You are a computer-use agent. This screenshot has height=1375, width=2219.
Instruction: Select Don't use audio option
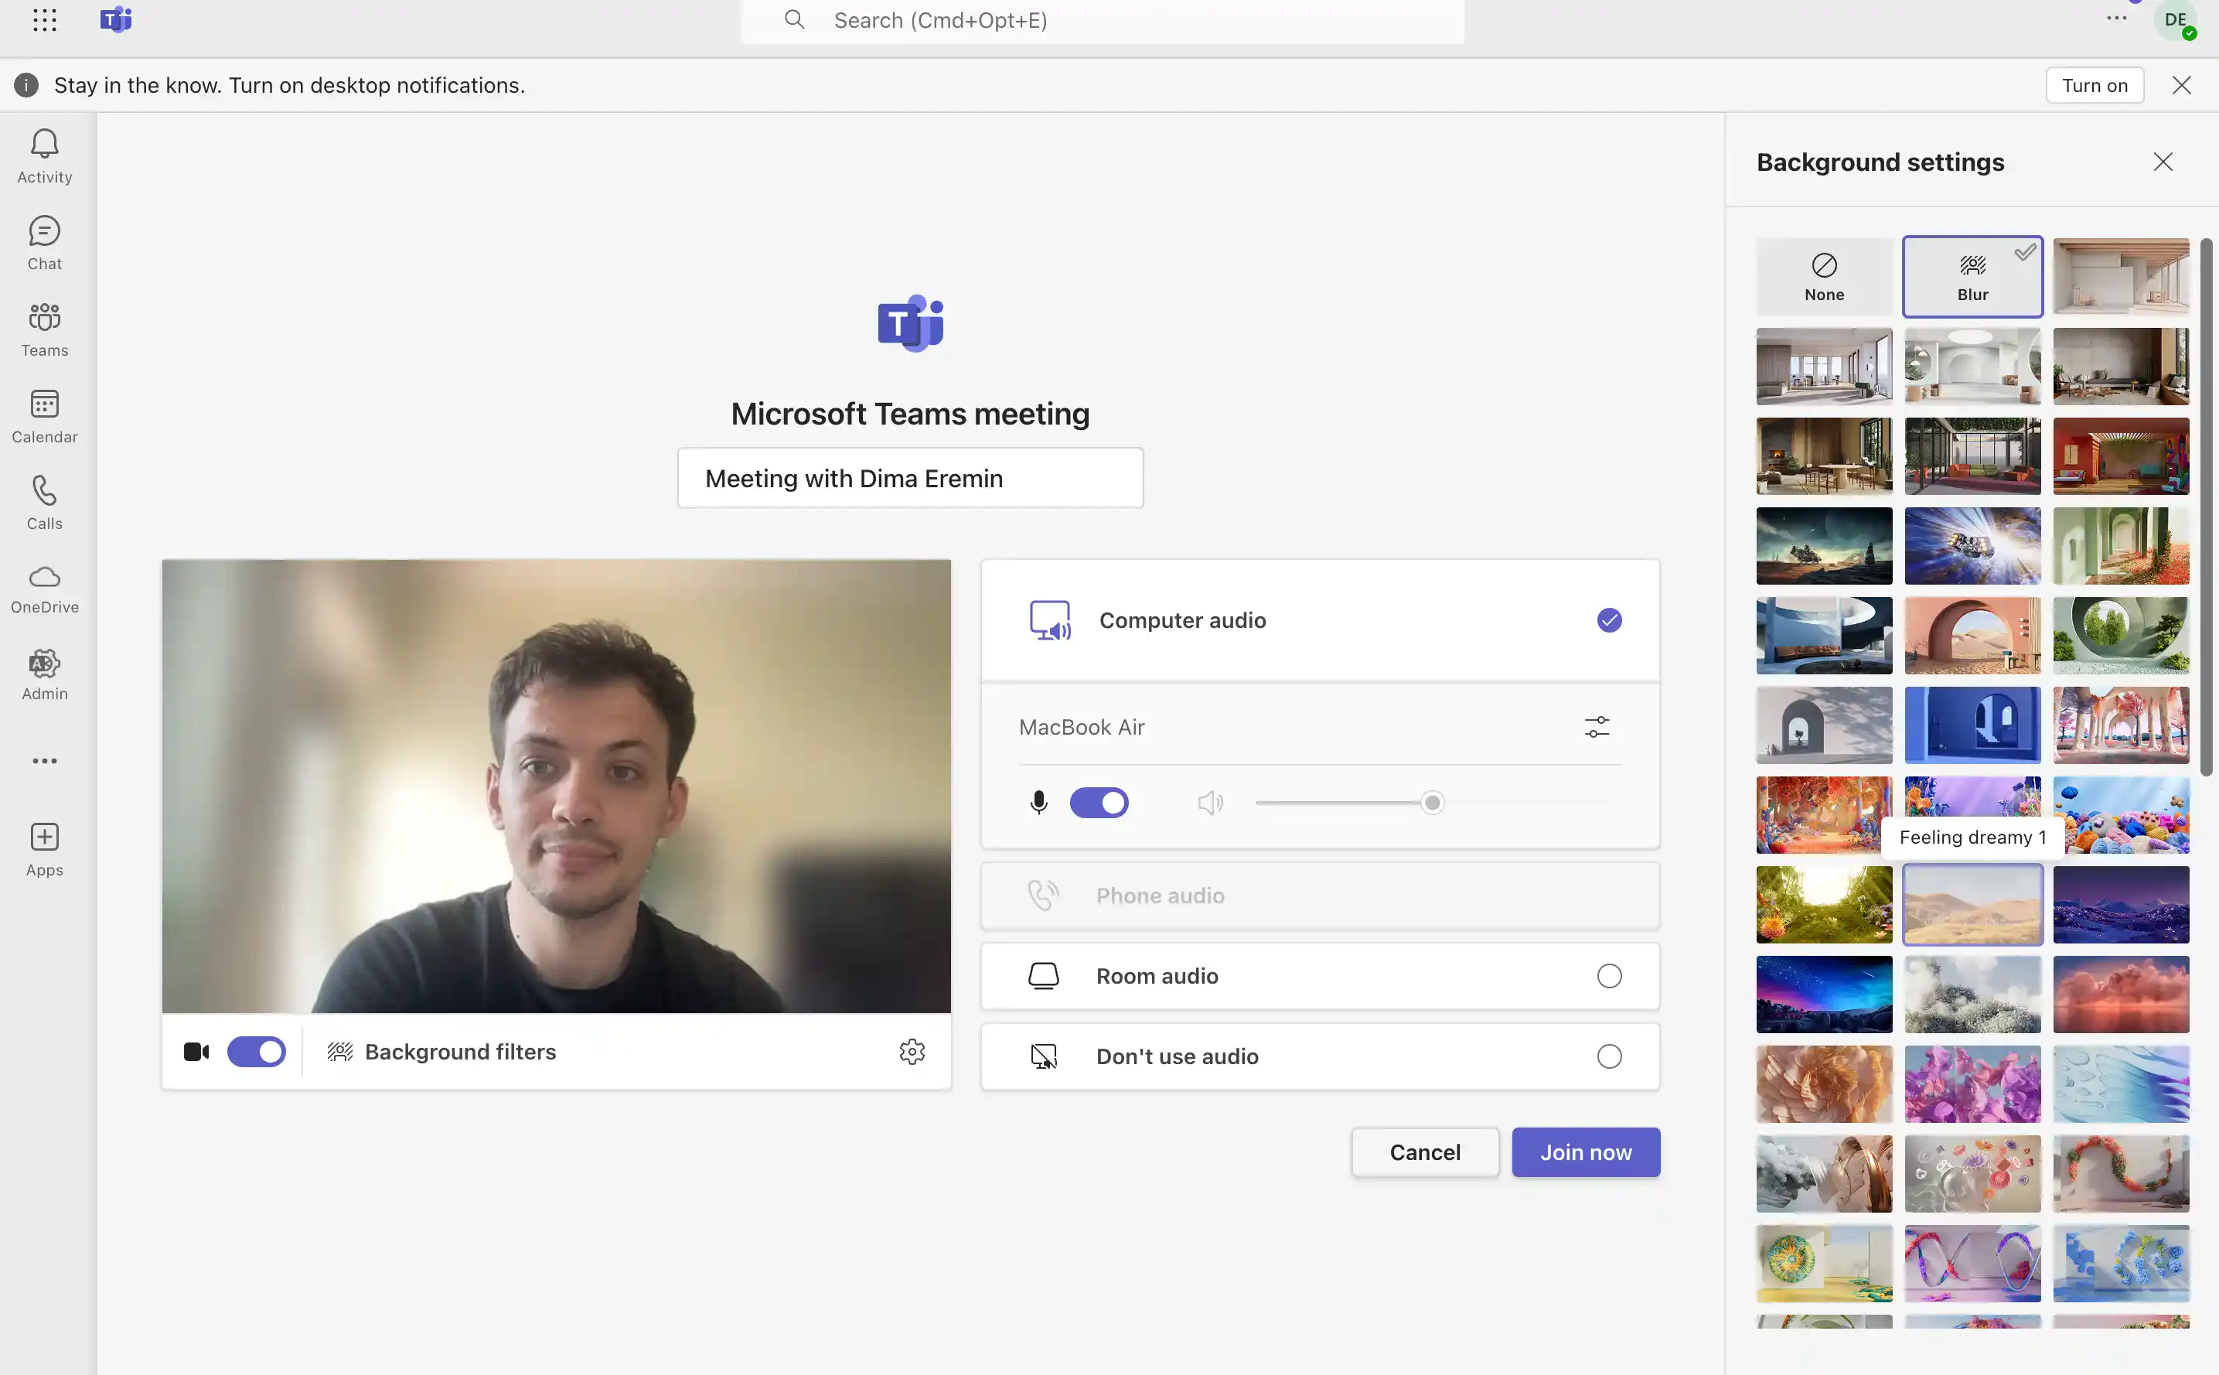[x=1609, y=1055]
